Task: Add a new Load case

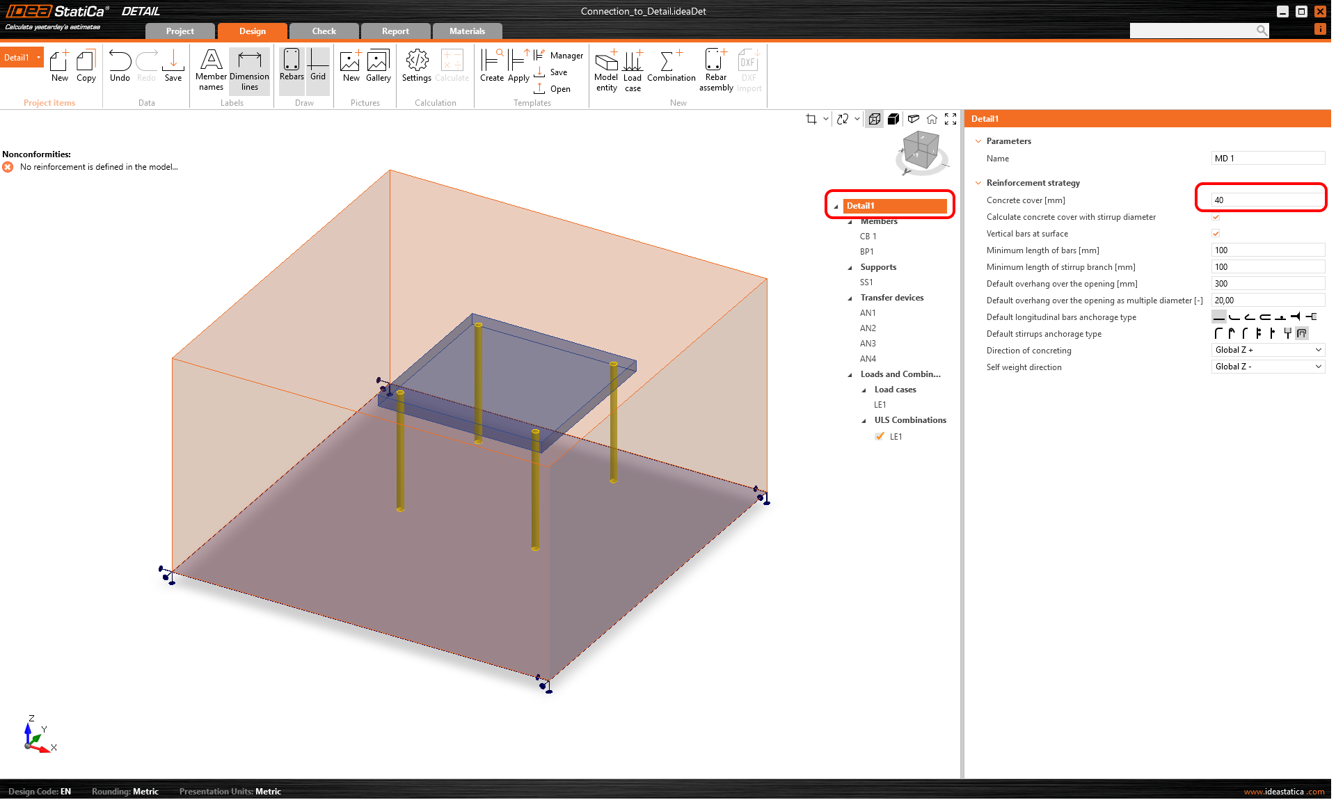Action: [633, 70]
